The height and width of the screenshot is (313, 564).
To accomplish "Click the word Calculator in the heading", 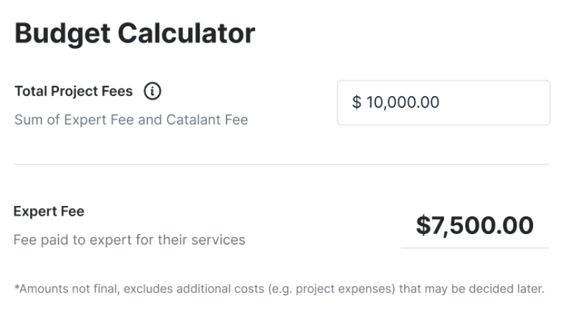I will point(187,34).
